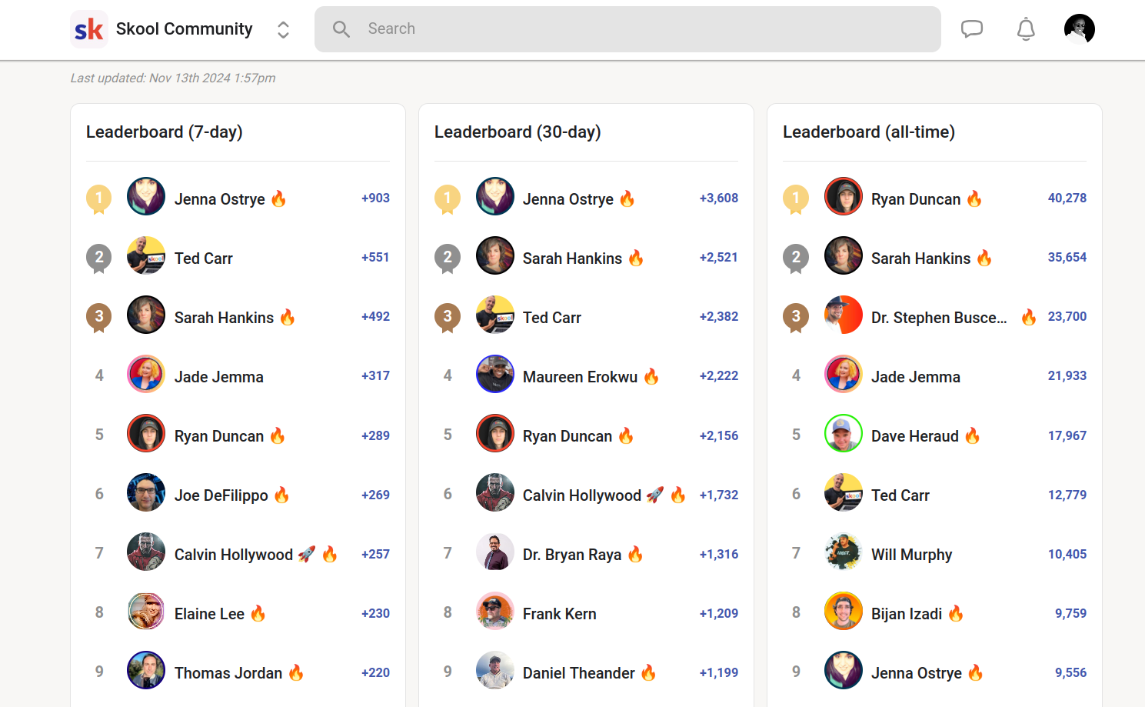Open Dr. Bryan Raya profile link
Viewport: 1145px width, 707px height.
click(x=572, y=555)
